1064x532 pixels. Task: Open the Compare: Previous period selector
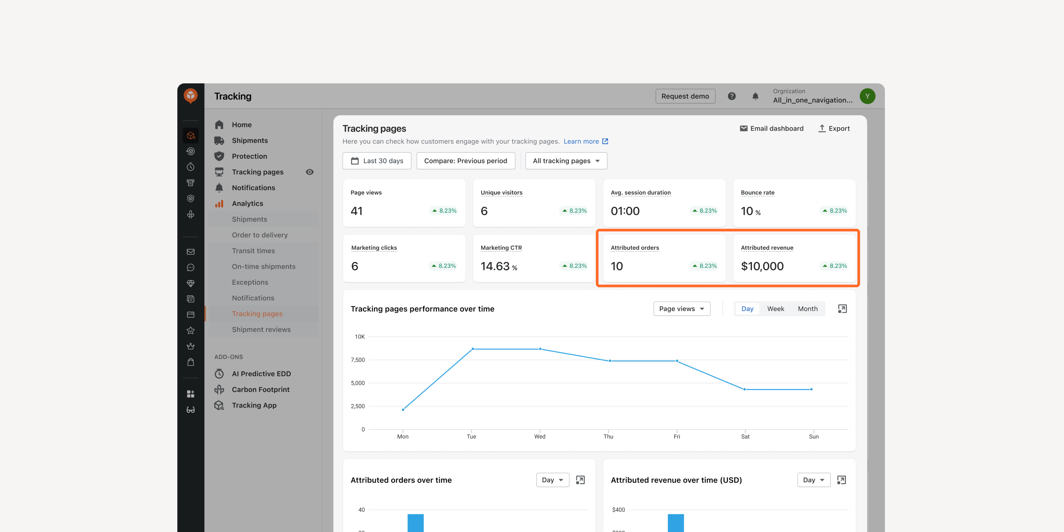465,161
